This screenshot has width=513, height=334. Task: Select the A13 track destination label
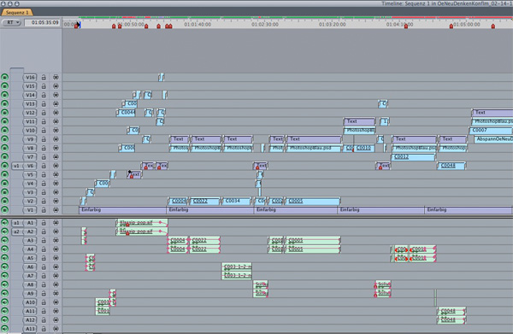pyautogui.click(x=30, y=329)
